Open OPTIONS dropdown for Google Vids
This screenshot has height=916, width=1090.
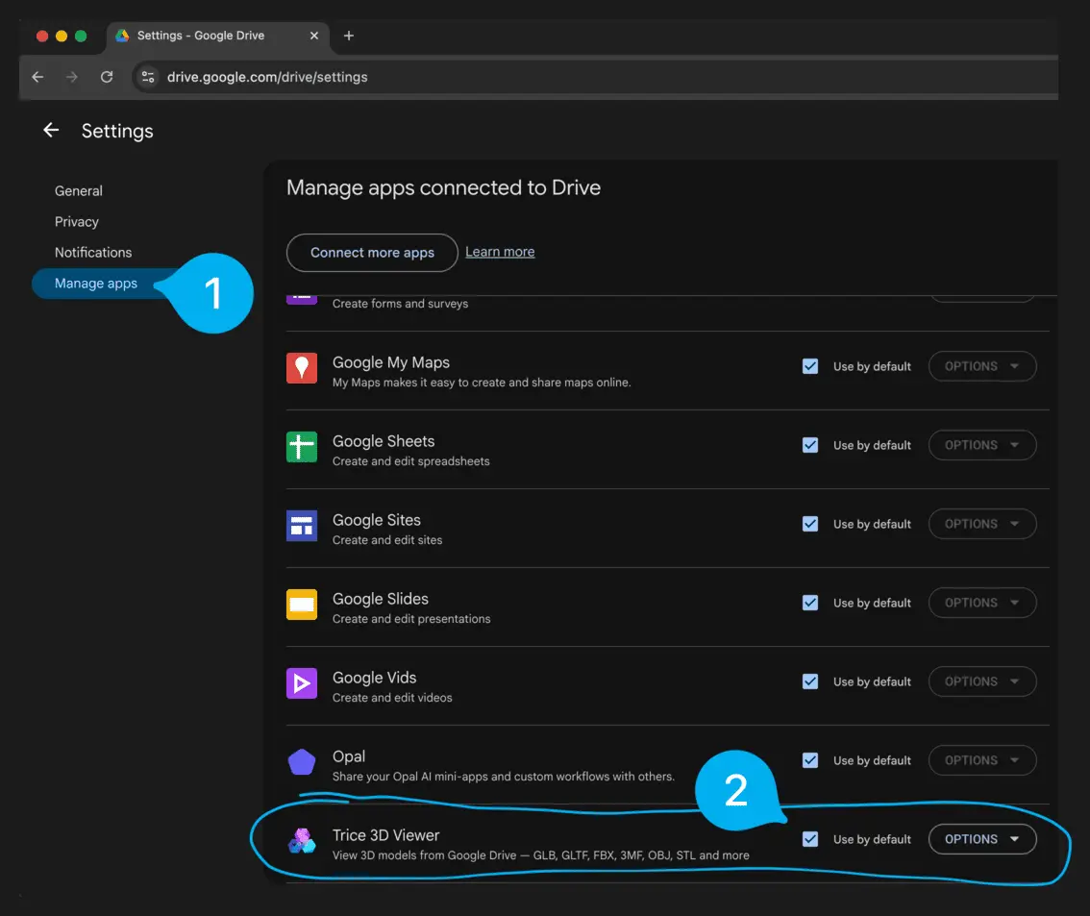click(x=982, y=681)
